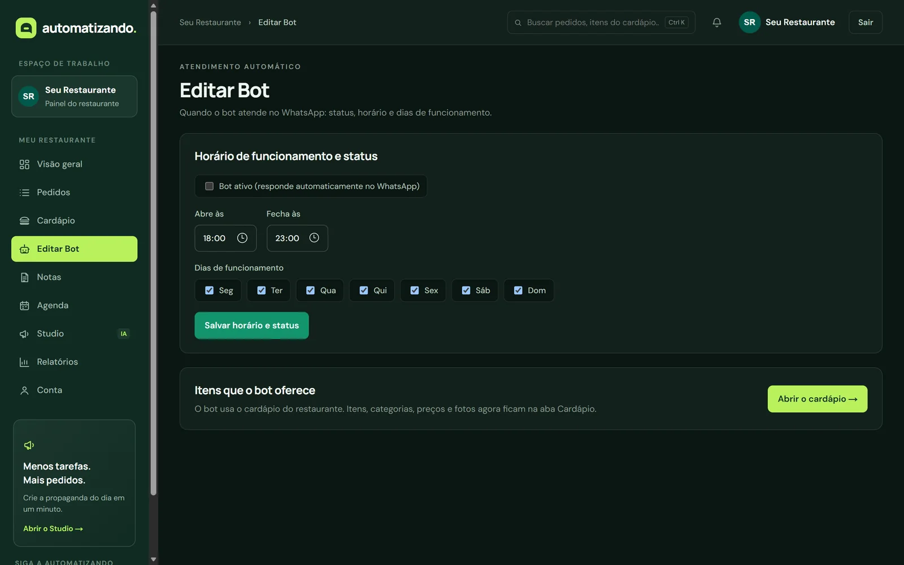904x565 pixels.
Task: Uncheck the Seg day checkbox
Action: 209,290
